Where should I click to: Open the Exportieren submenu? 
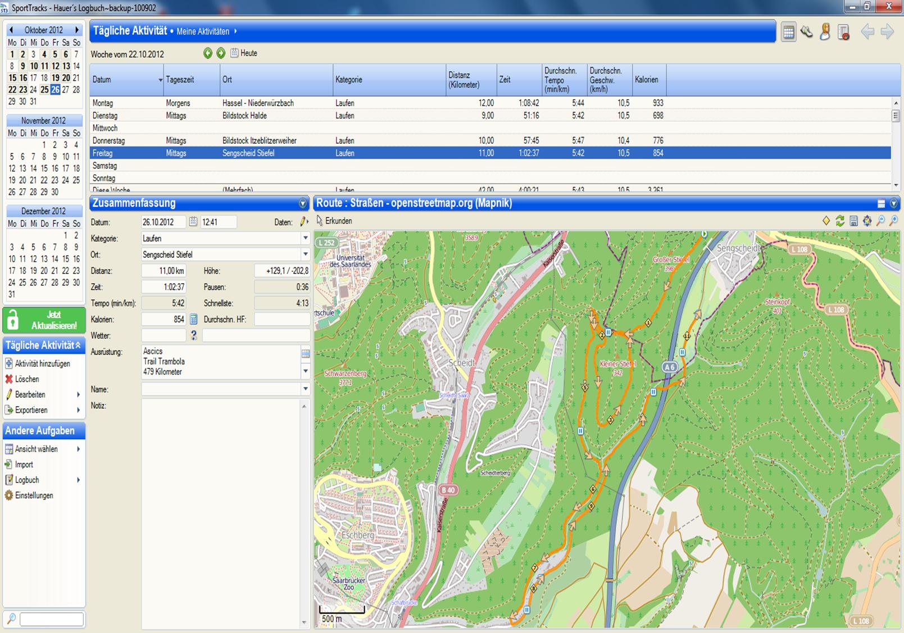31,410
